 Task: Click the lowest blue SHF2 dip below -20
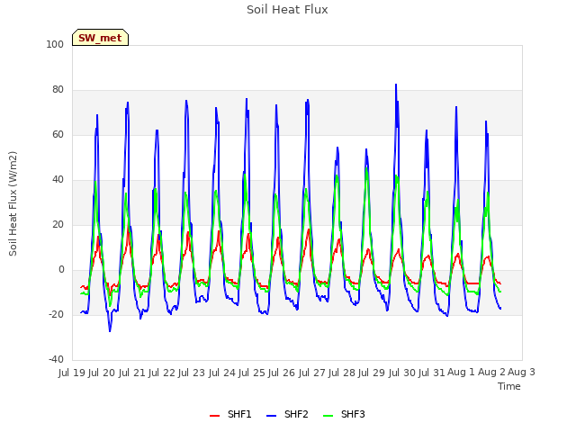tap(110, 330)
